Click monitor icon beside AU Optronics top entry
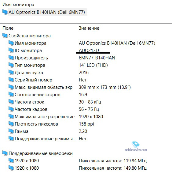The width and height of the screenshot is (172, 177). pyautogui.click(x=5, y=12)
